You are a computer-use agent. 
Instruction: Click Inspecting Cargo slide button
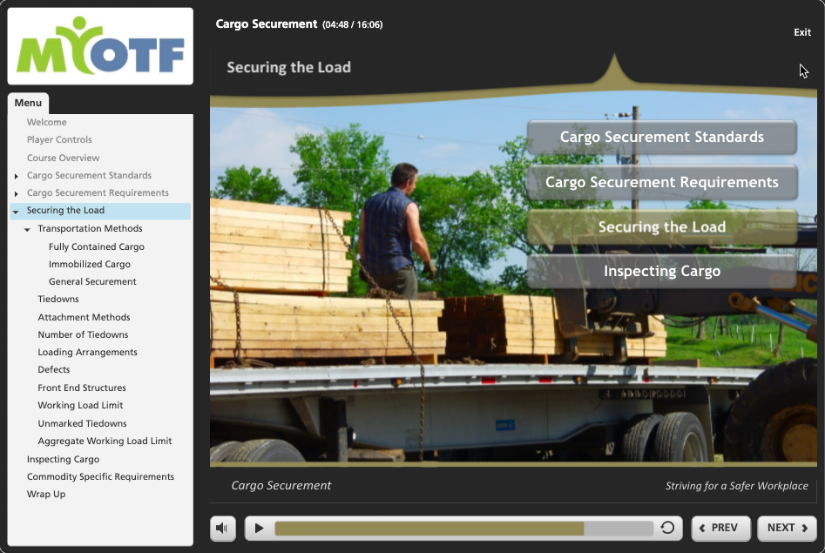click(x=662, y=271)
